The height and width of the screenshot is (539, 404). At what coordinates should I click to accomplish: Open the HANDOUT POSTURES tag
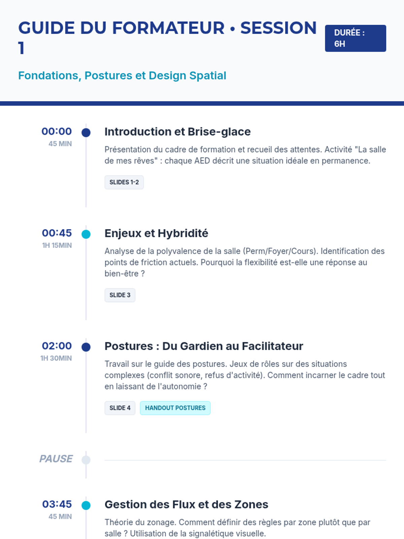coord(175,408)
